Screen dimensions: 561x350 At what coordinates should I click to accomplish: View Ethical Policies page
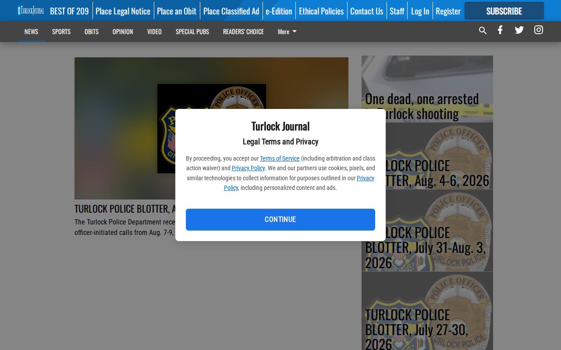(x=321, y=11)
